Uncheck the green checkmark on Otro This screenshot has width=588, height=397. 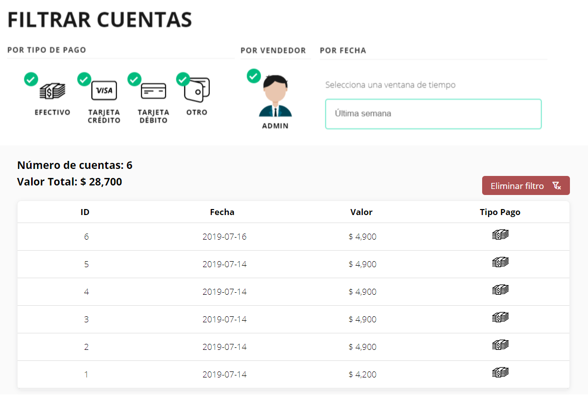(183, 79)
